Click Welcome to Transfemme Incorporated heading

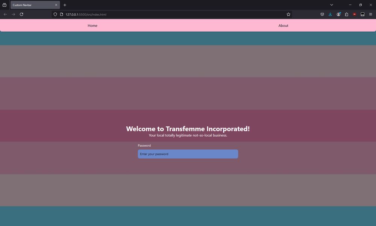188,129
